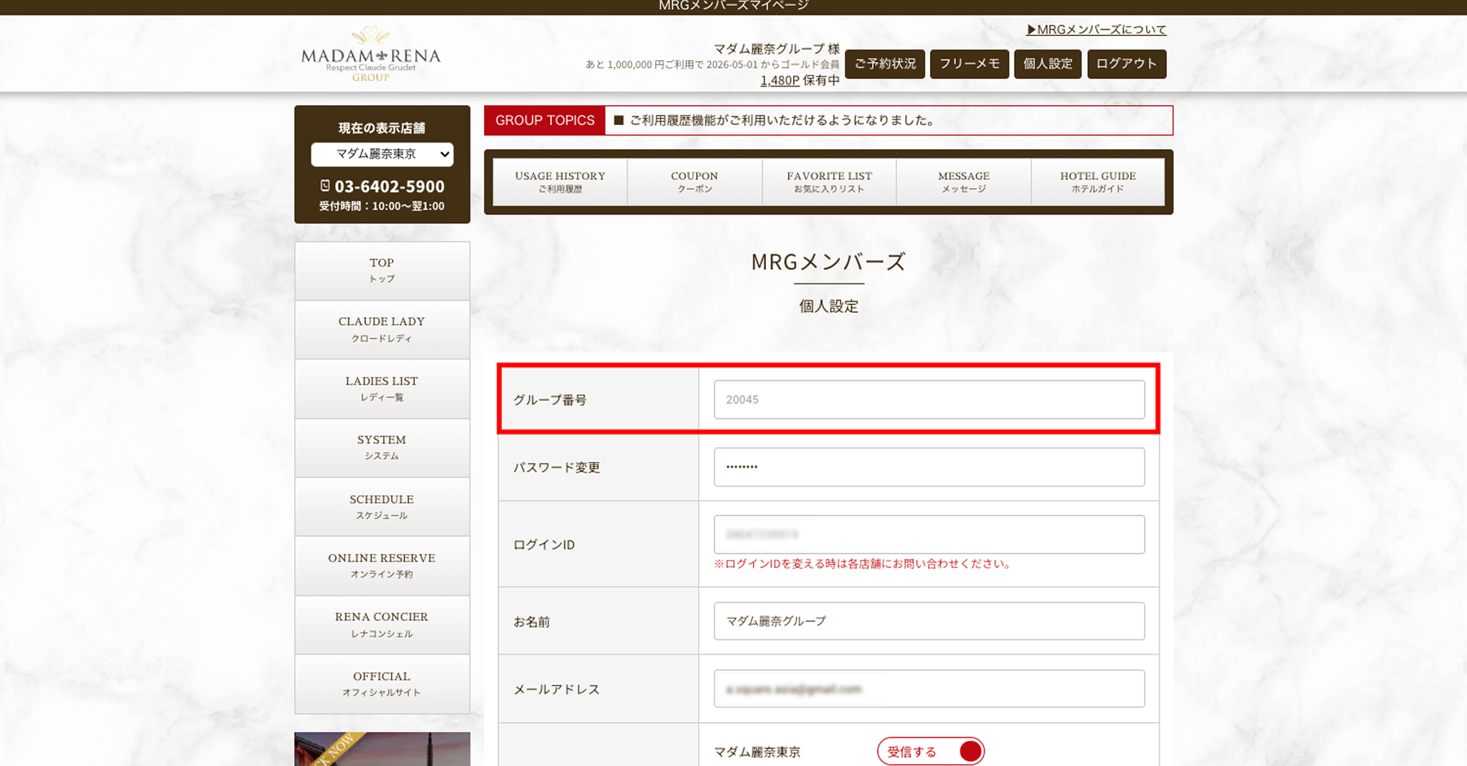The width and height of the screenshot is (1467, 766).
Task: Go to 個人設定 personal settings
Action: [x=1048, y=64]
